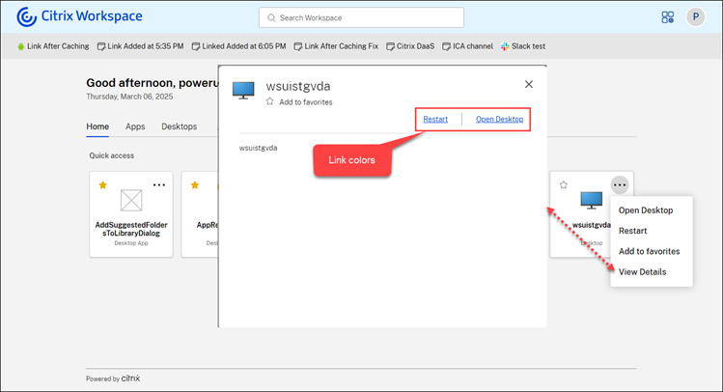Switch to the Home tab

point(97,126)
